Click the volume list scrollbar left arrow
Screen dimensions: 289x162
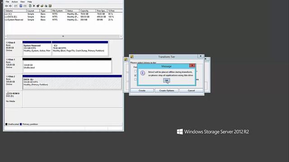pos(6,36)
